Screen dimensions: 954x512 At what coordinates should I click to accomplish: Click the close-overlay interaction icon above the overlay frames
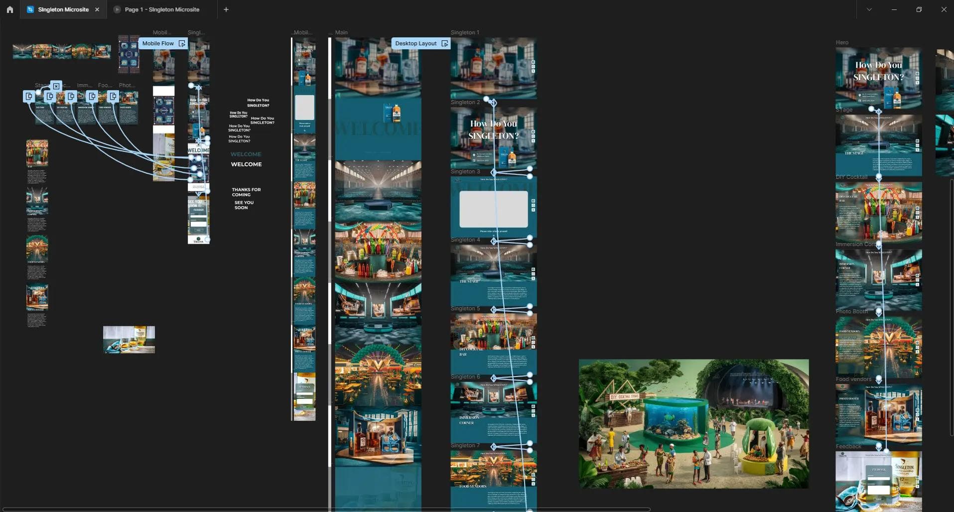pos(56,86)
